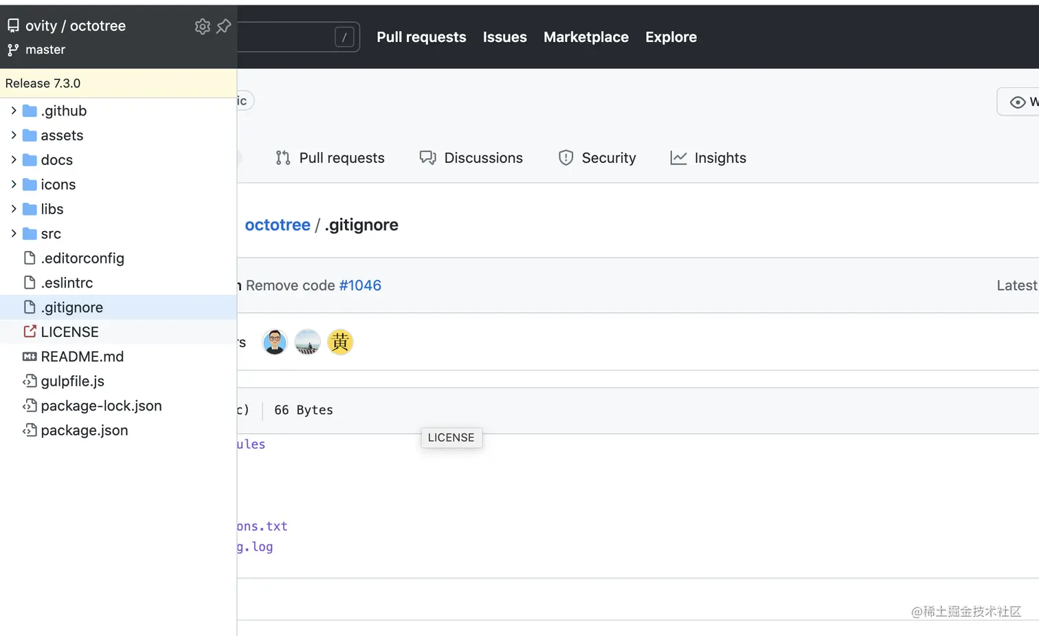Pin the Octotree sidebar
Viewport: 1039px width, 636px height.
tap(224, 26)
